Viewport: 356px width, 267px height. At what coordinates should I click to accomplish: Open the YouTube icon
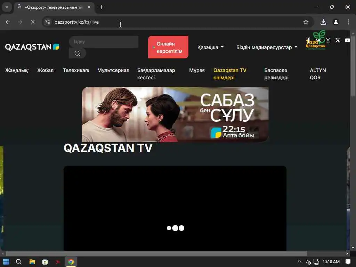tap(347, 40)
